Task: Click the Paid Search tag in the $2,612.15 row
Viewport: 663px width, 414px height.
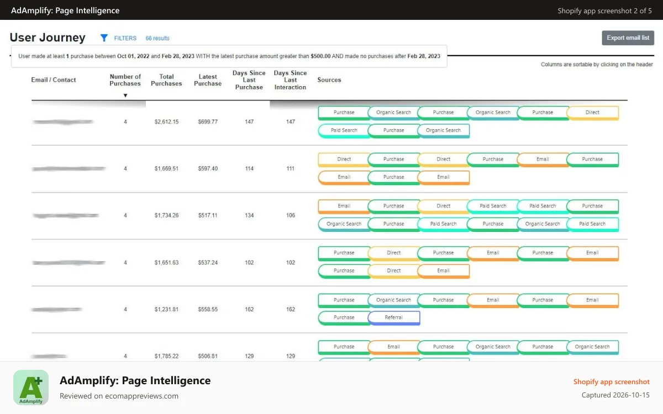Action: point(344,131)
